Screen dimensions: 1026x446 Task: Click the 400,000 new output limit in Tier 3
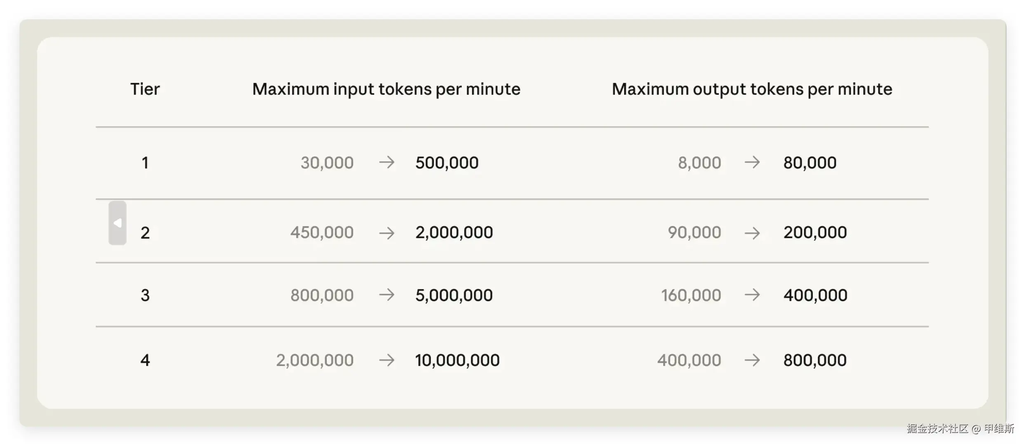(815, 295)
